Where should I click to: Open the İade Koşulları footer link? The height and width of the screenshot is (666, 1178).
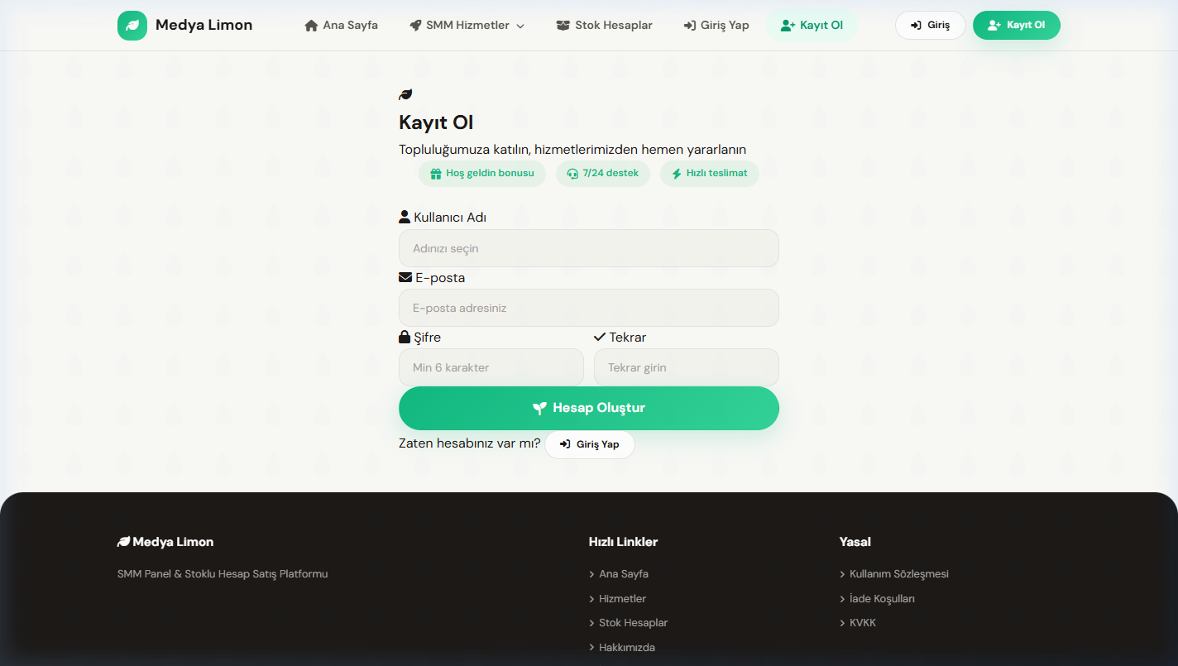tap(882, 599)
